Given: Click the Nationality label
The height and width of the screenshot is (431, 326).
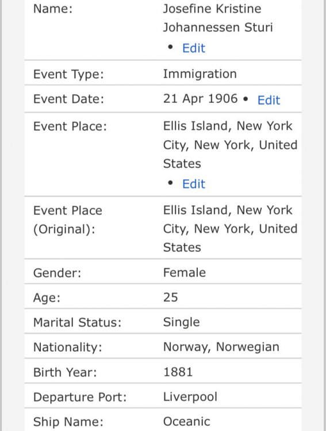Looking at the screenshot, I should click(x=68, y=347).
